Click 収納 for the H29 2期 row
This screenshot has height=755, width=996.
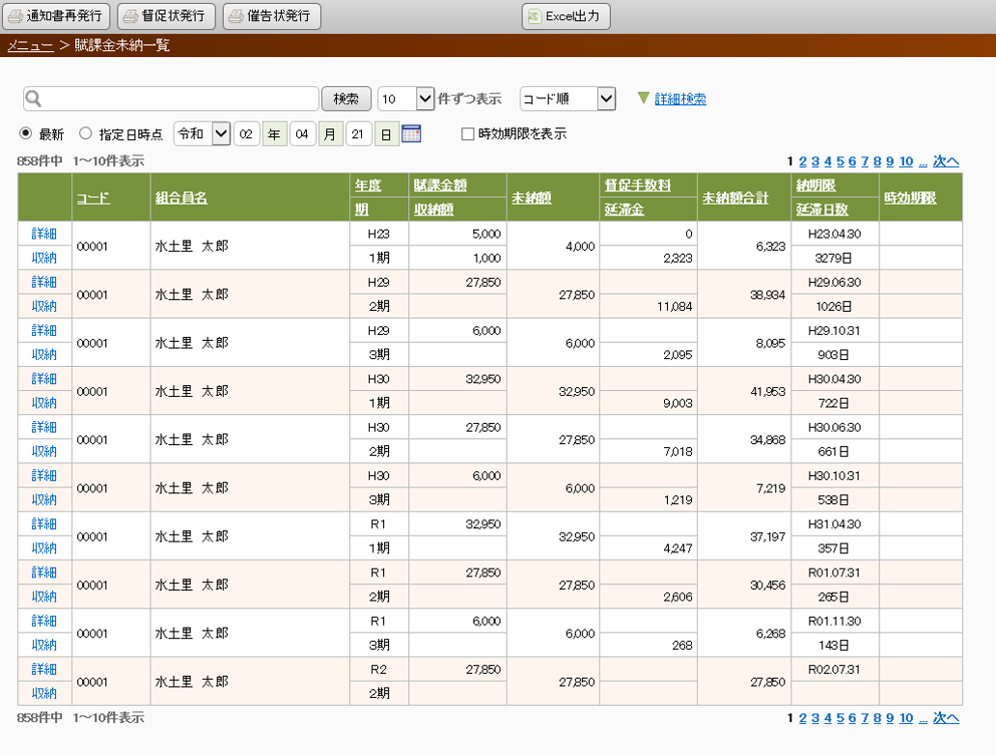44,306
